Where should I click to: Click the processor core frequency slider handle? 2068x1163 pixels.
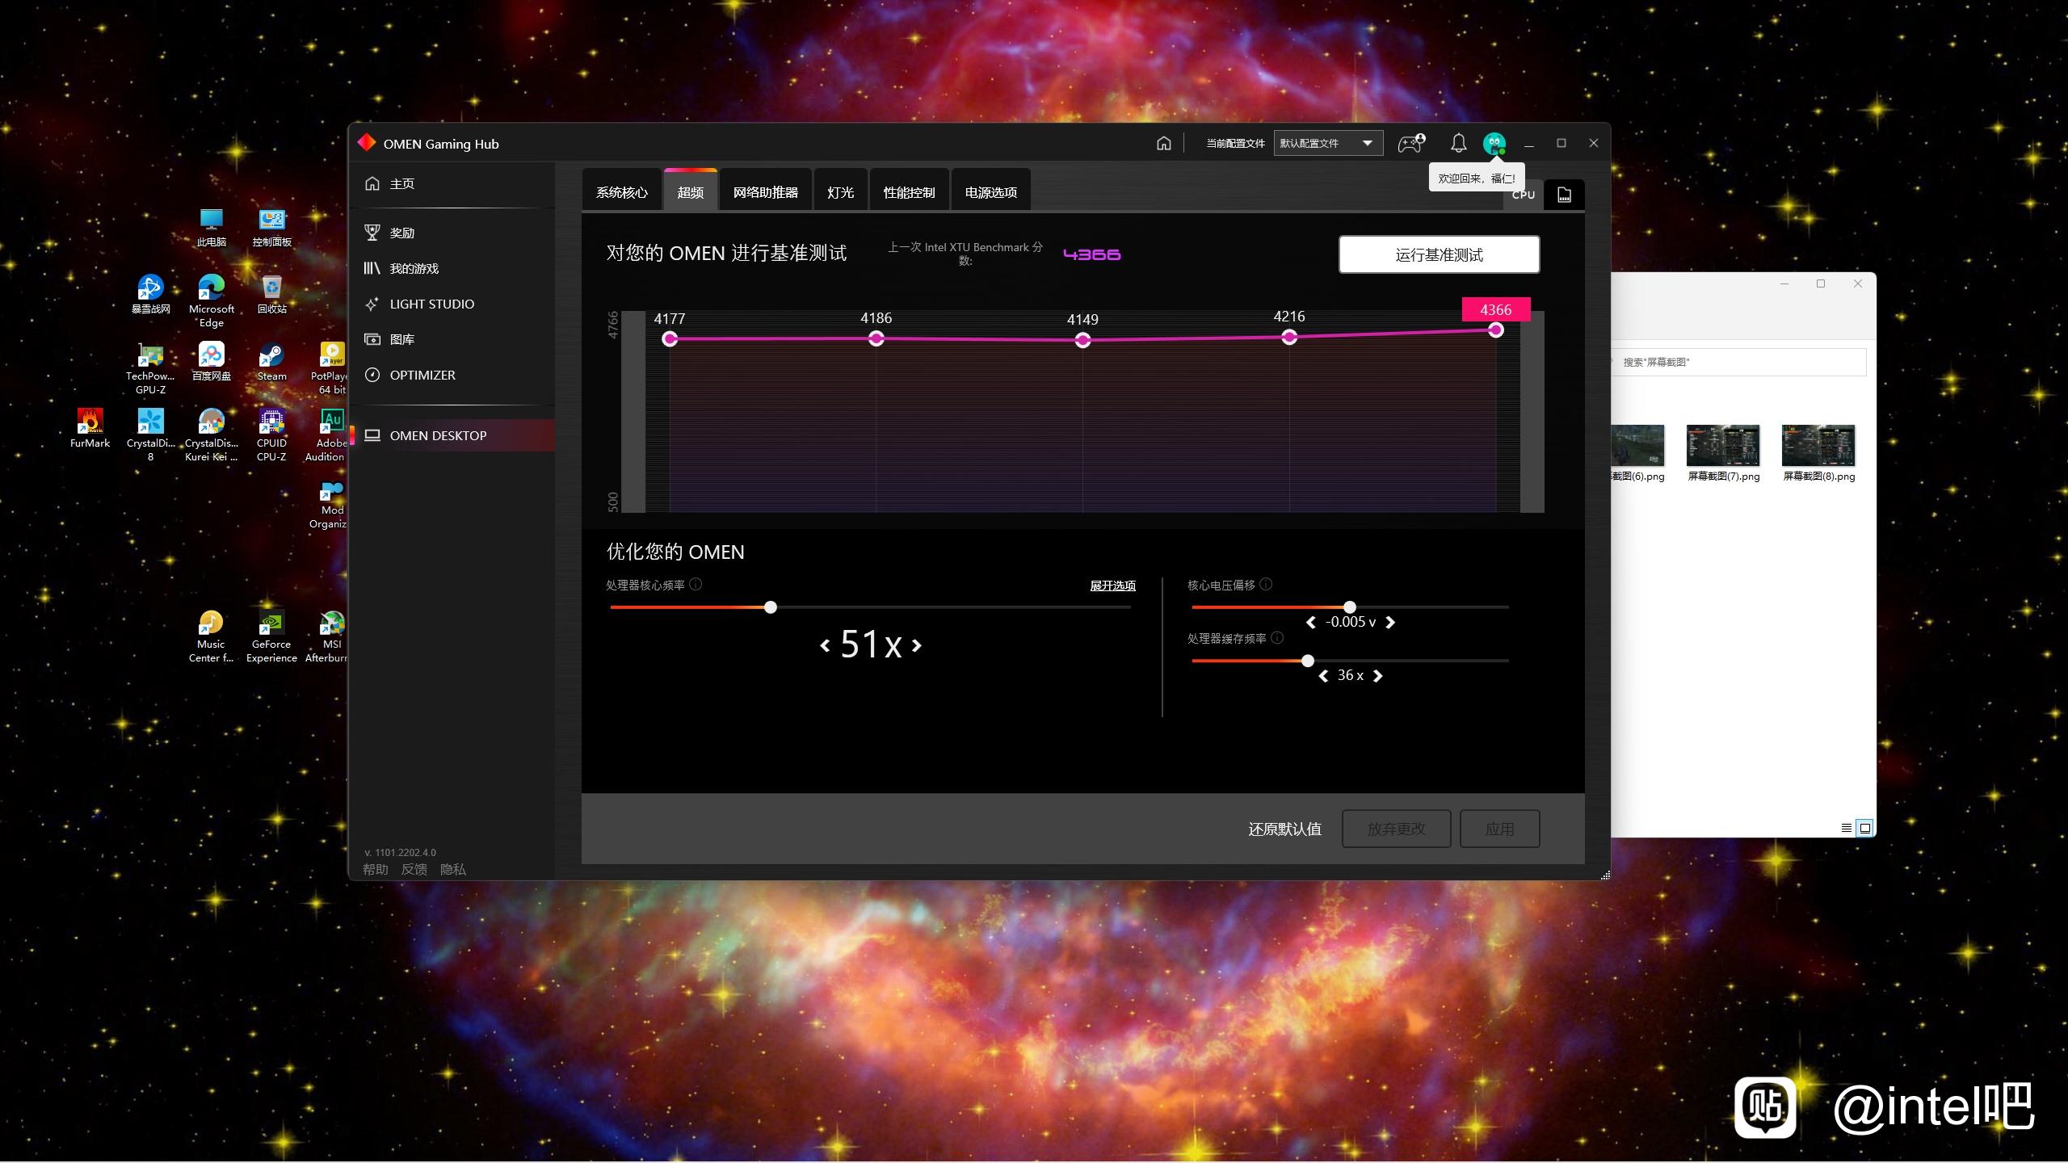(771, 607)
